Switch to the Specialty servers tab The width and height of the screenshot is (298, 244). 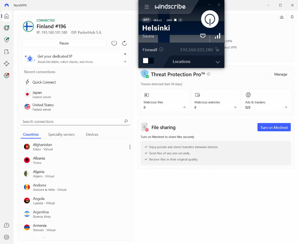coord(61,135)
